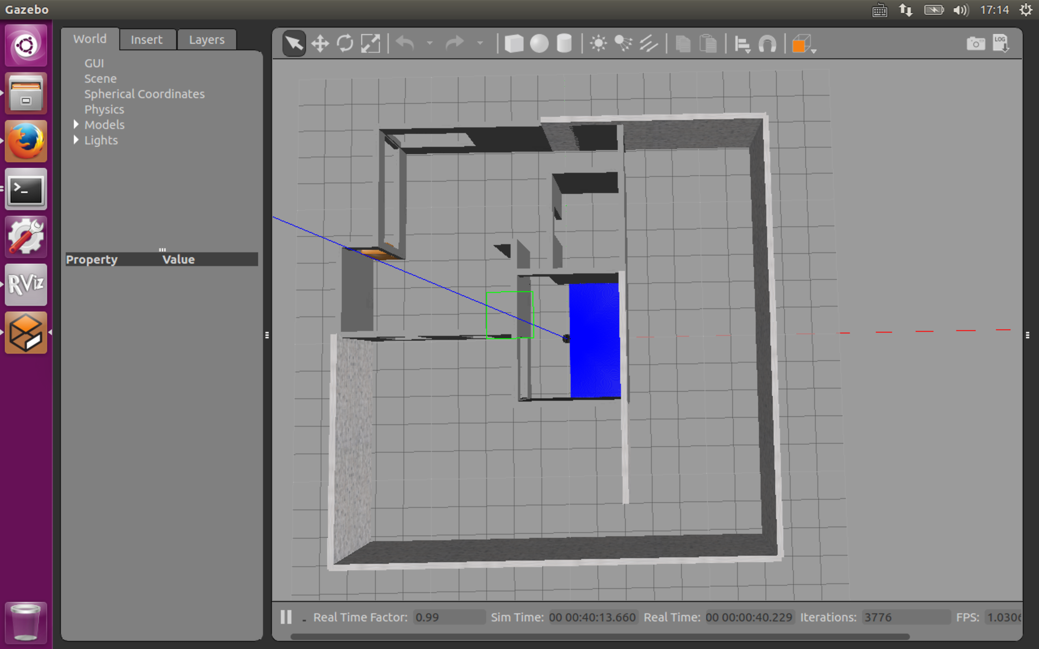Viewport: 1039px width, 649px height.
Task: Open the Terminal launcher icon
Action: (26, 189)
